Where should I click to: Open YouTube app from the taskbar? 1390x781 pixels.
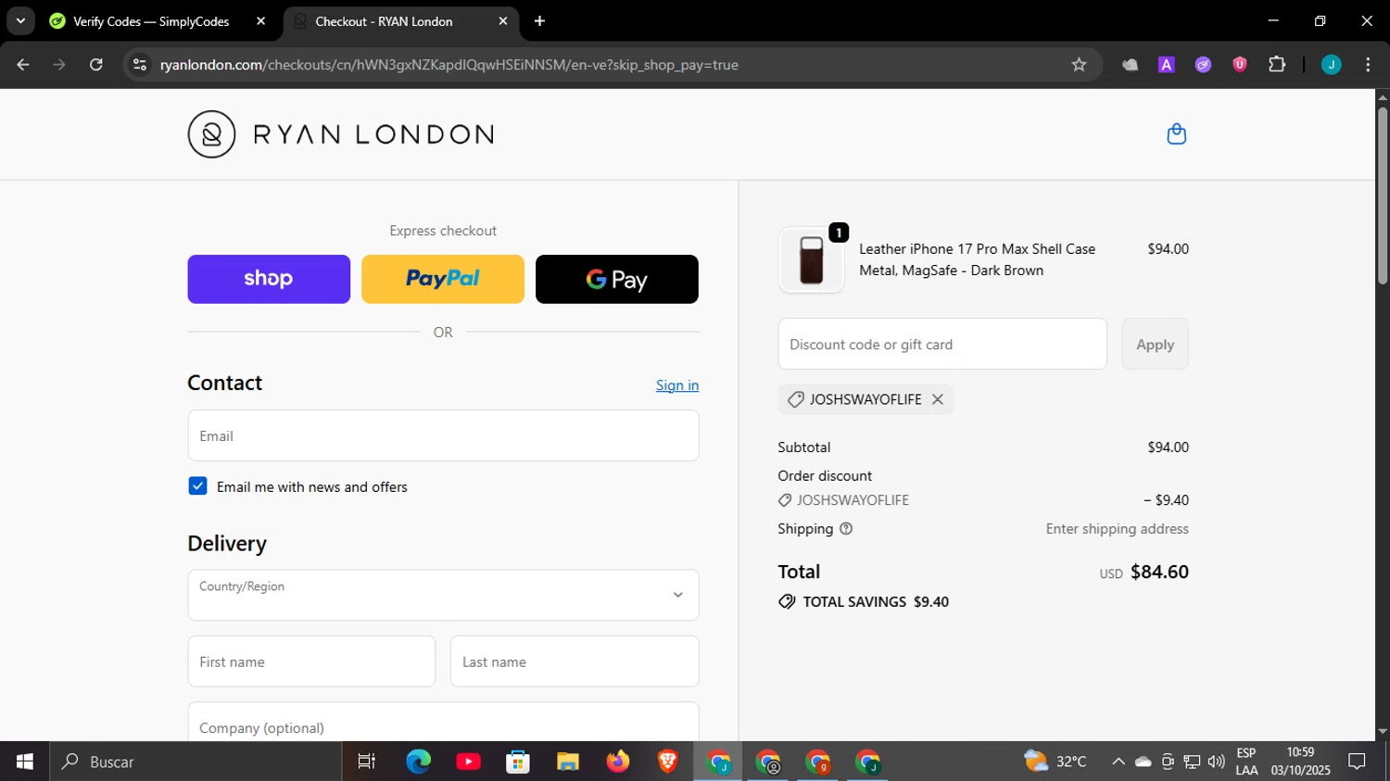tap(468, 762)
